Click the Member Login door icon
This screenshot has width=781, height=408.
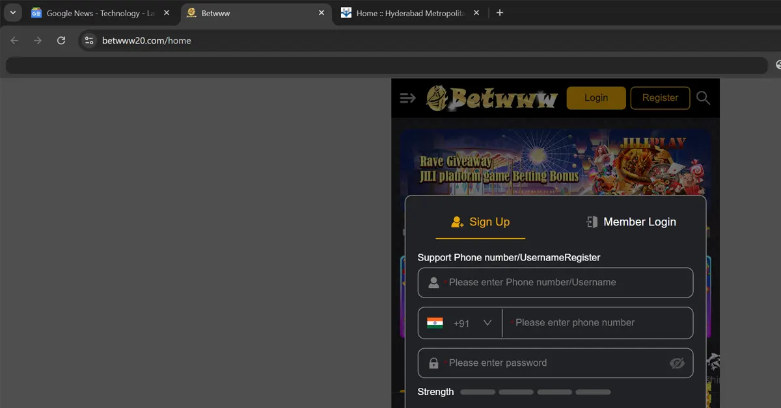point(592,222)
